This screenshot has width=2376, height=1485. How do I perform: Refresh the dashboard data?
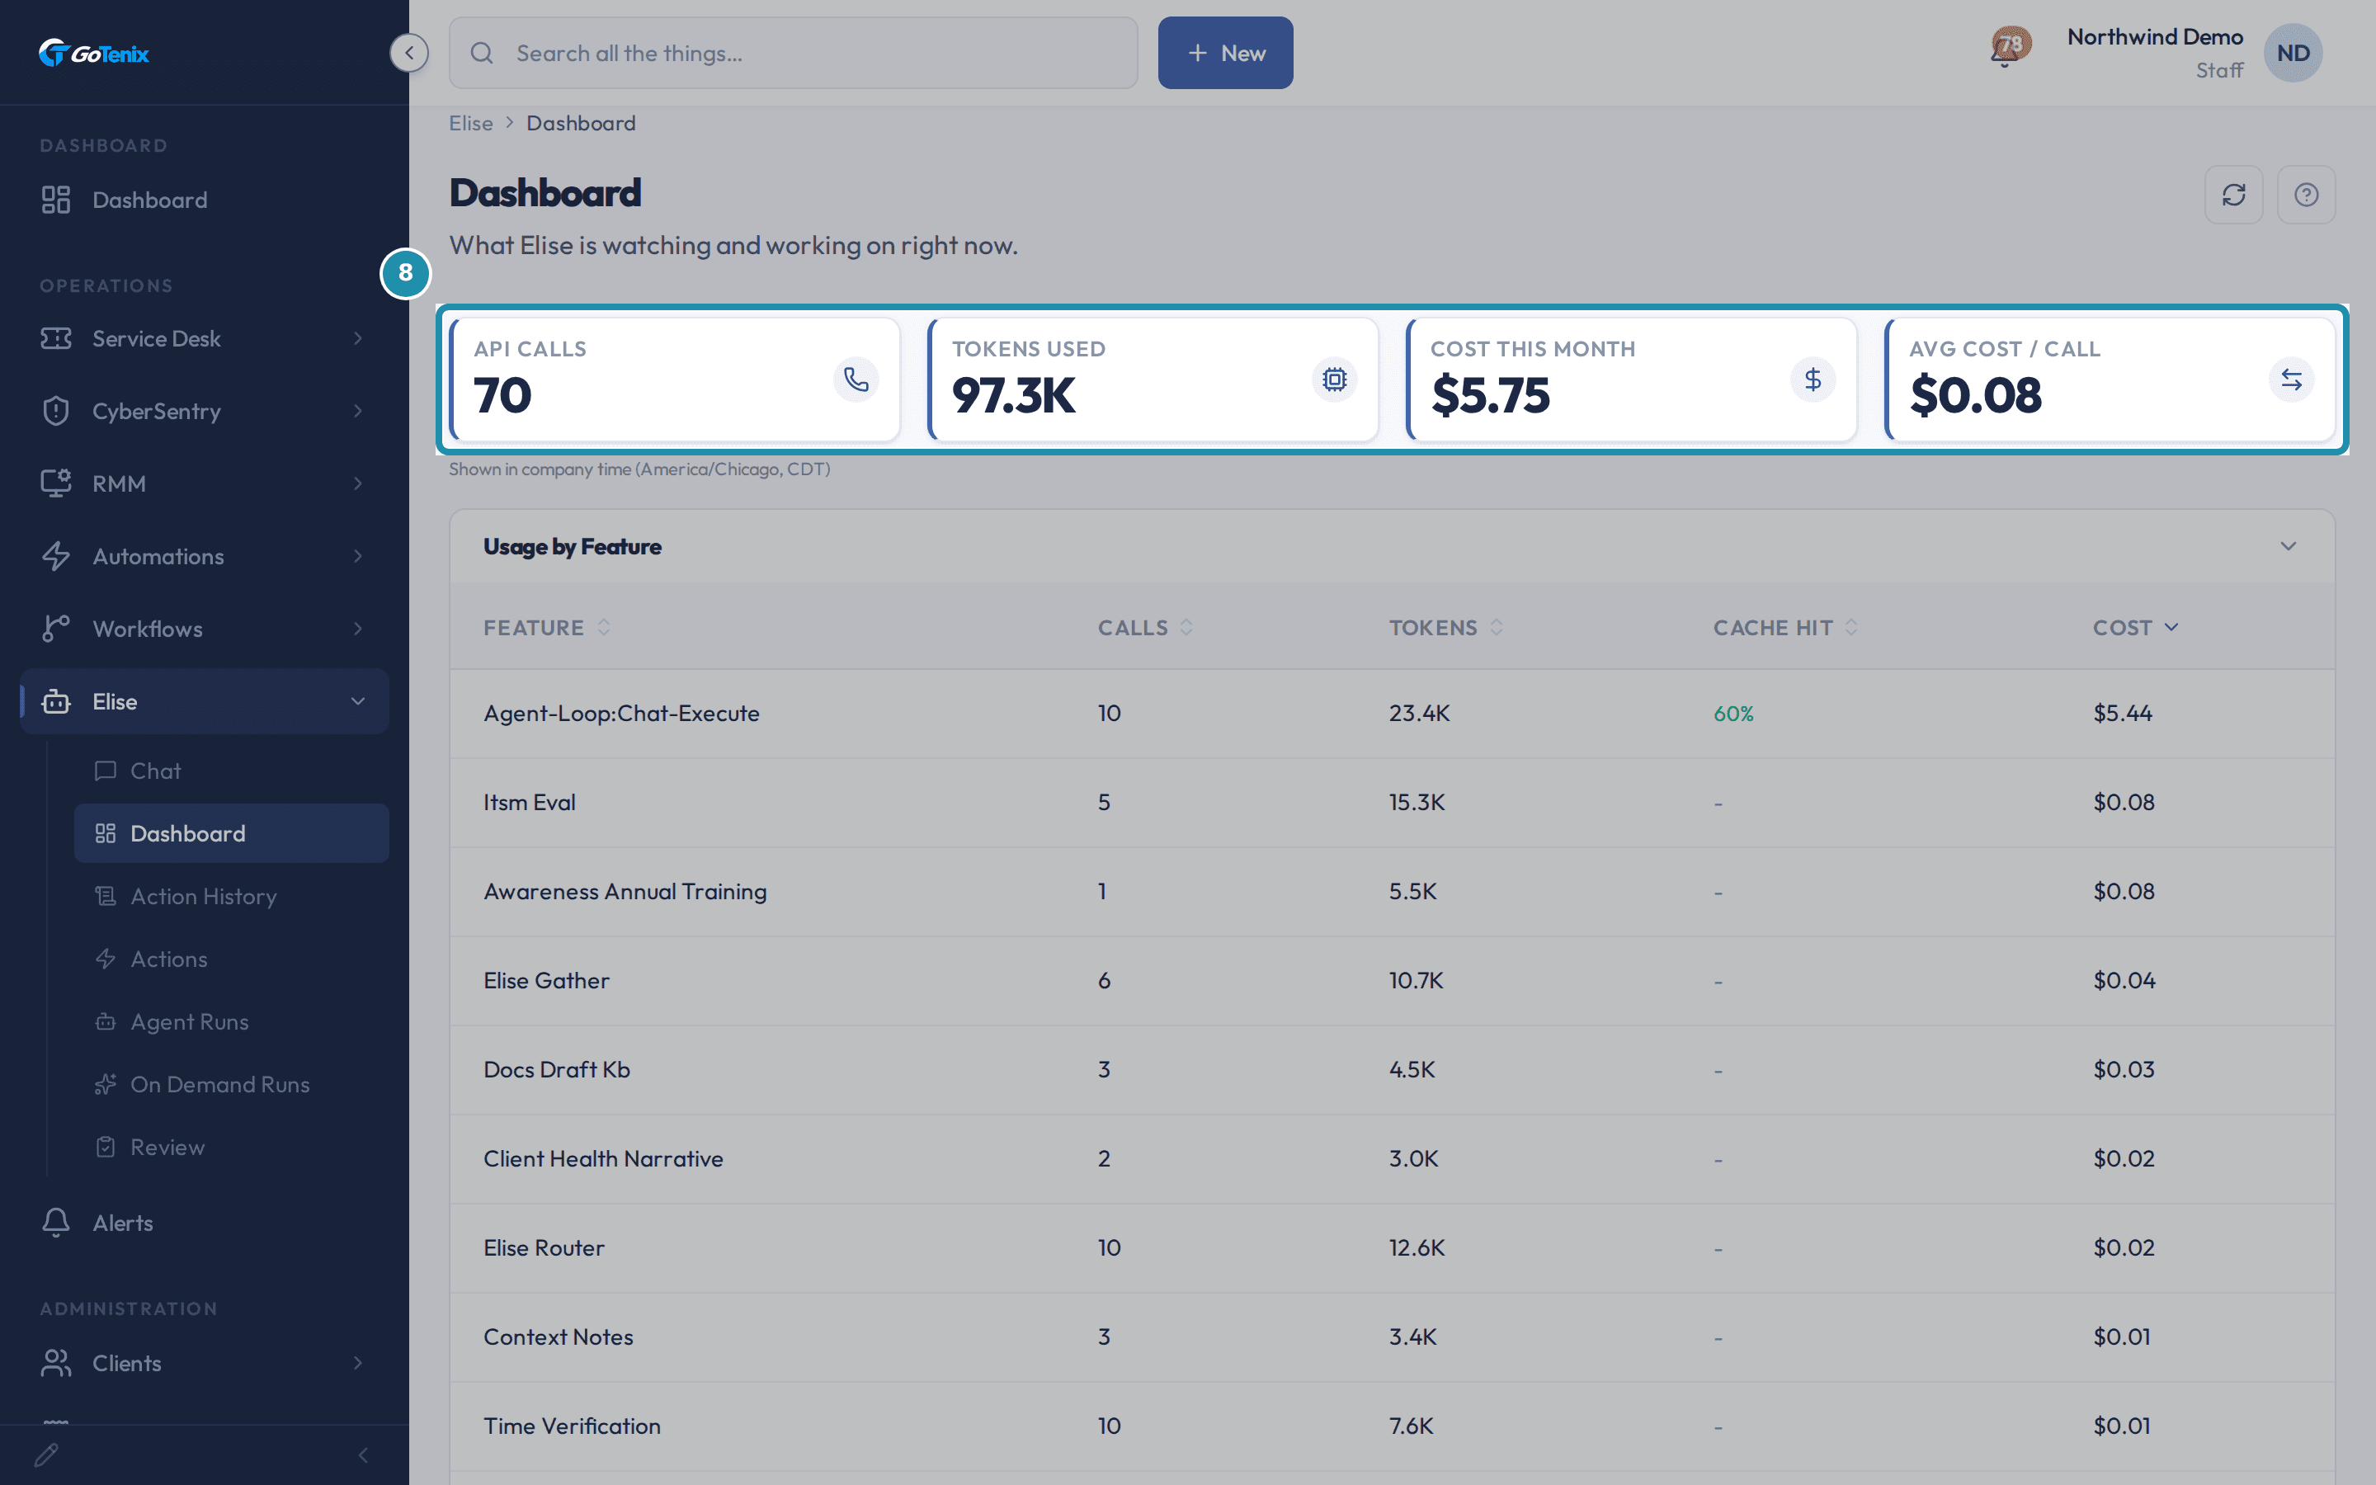point(2233,195)
